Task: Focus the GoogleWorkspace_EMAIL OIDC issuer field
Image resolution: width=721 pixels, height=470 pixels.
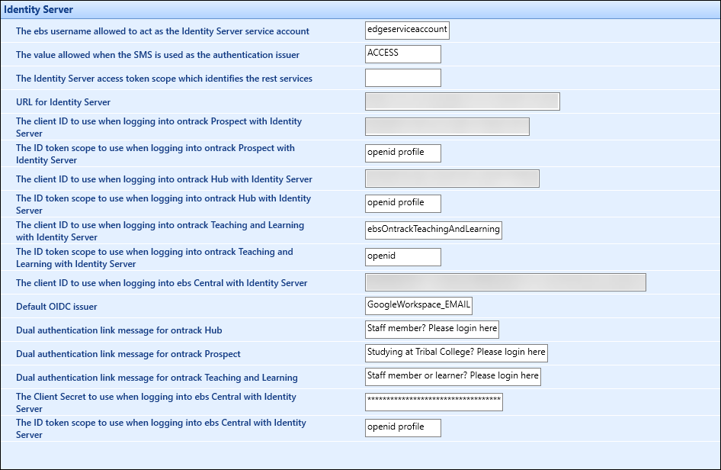Action: pos(418,306)
